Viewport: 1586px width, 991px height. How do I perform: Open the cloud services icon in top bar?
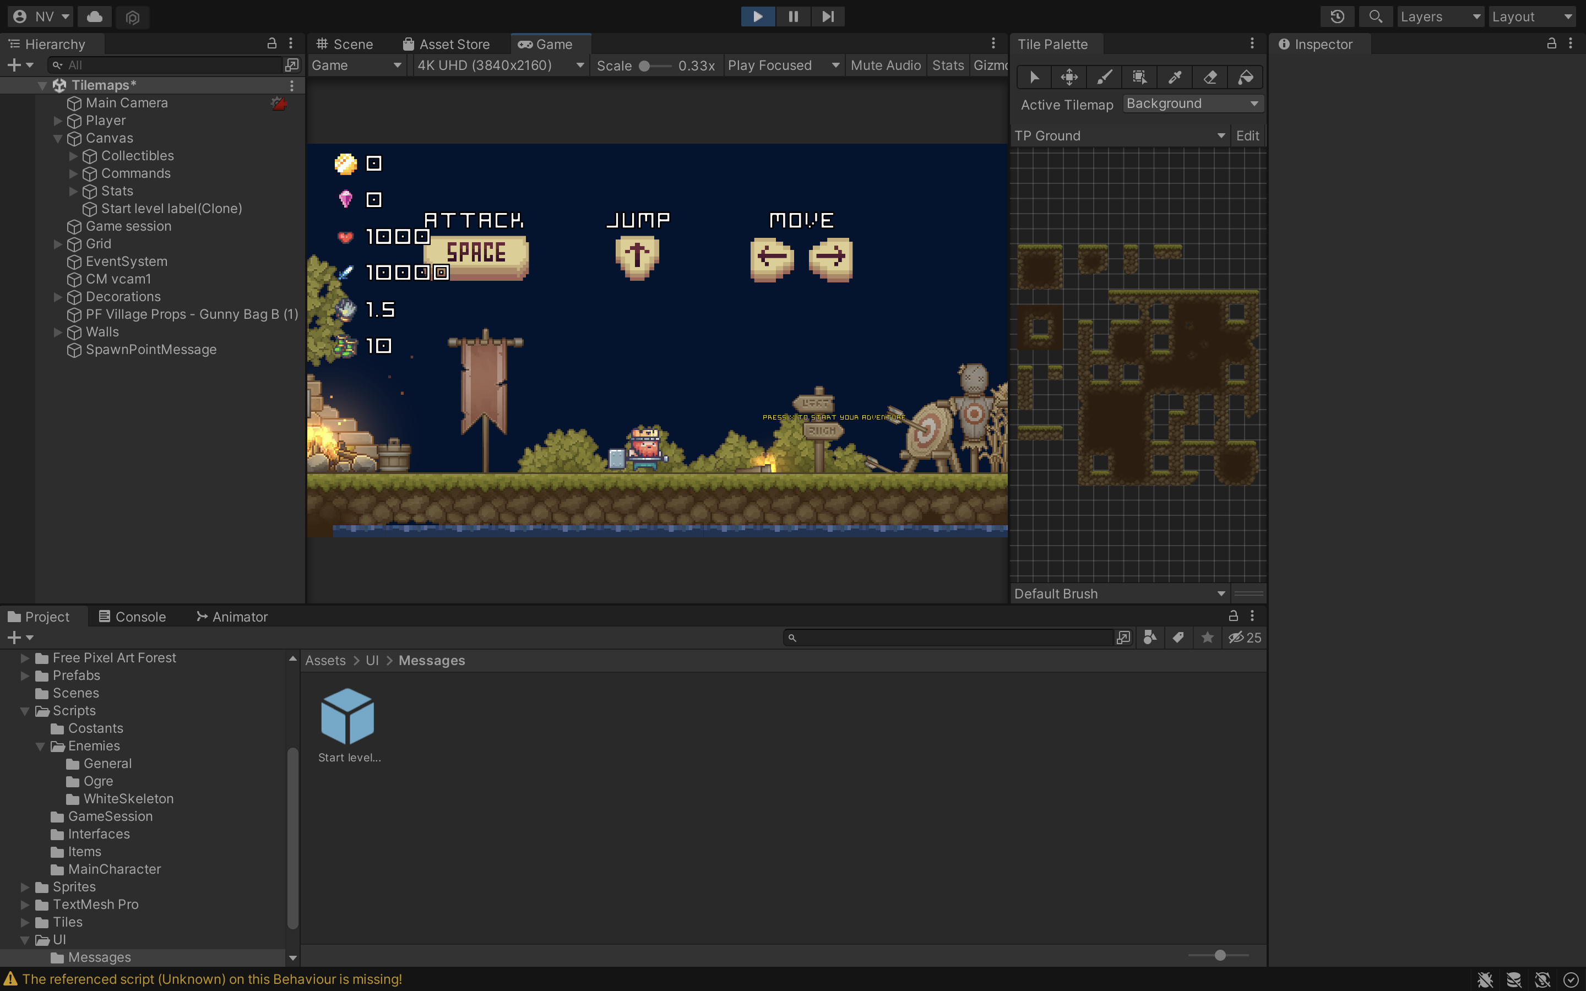click(x=94, y=17)
